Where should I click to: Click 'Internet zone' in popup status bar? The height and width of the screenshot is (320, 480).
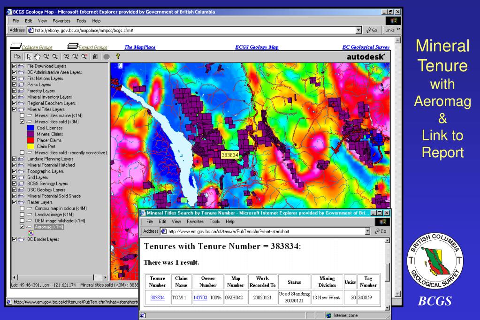point(345,315)
